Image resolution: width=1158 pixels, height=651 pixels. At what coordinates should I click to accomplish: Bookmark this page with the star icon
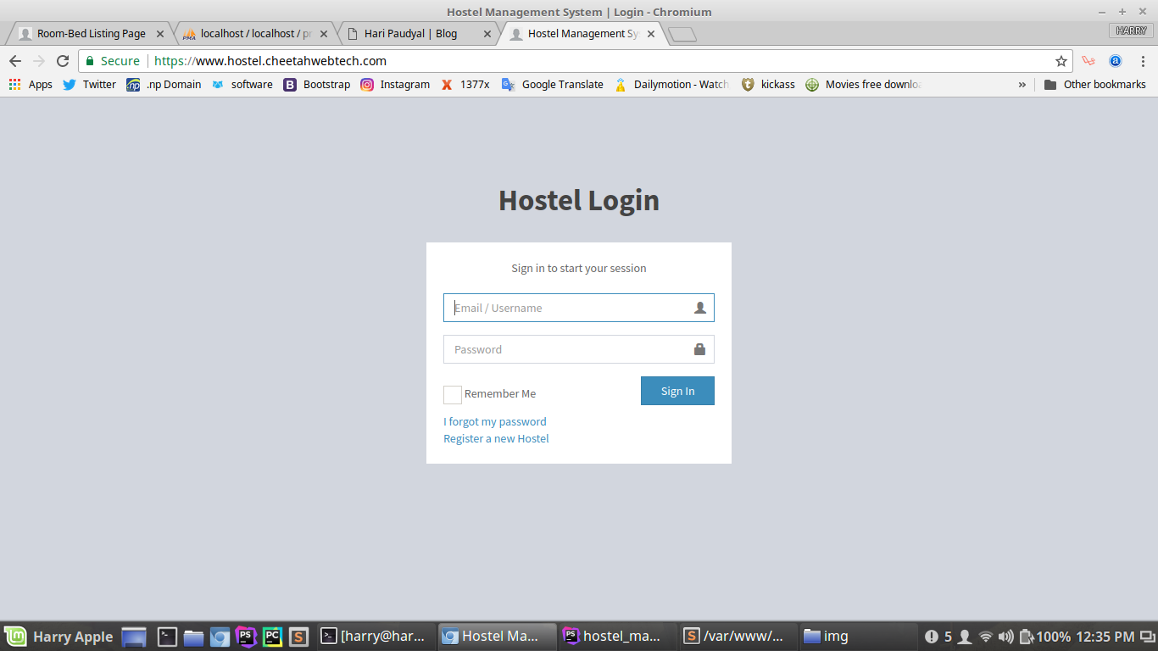click(x=1061, y=61)
